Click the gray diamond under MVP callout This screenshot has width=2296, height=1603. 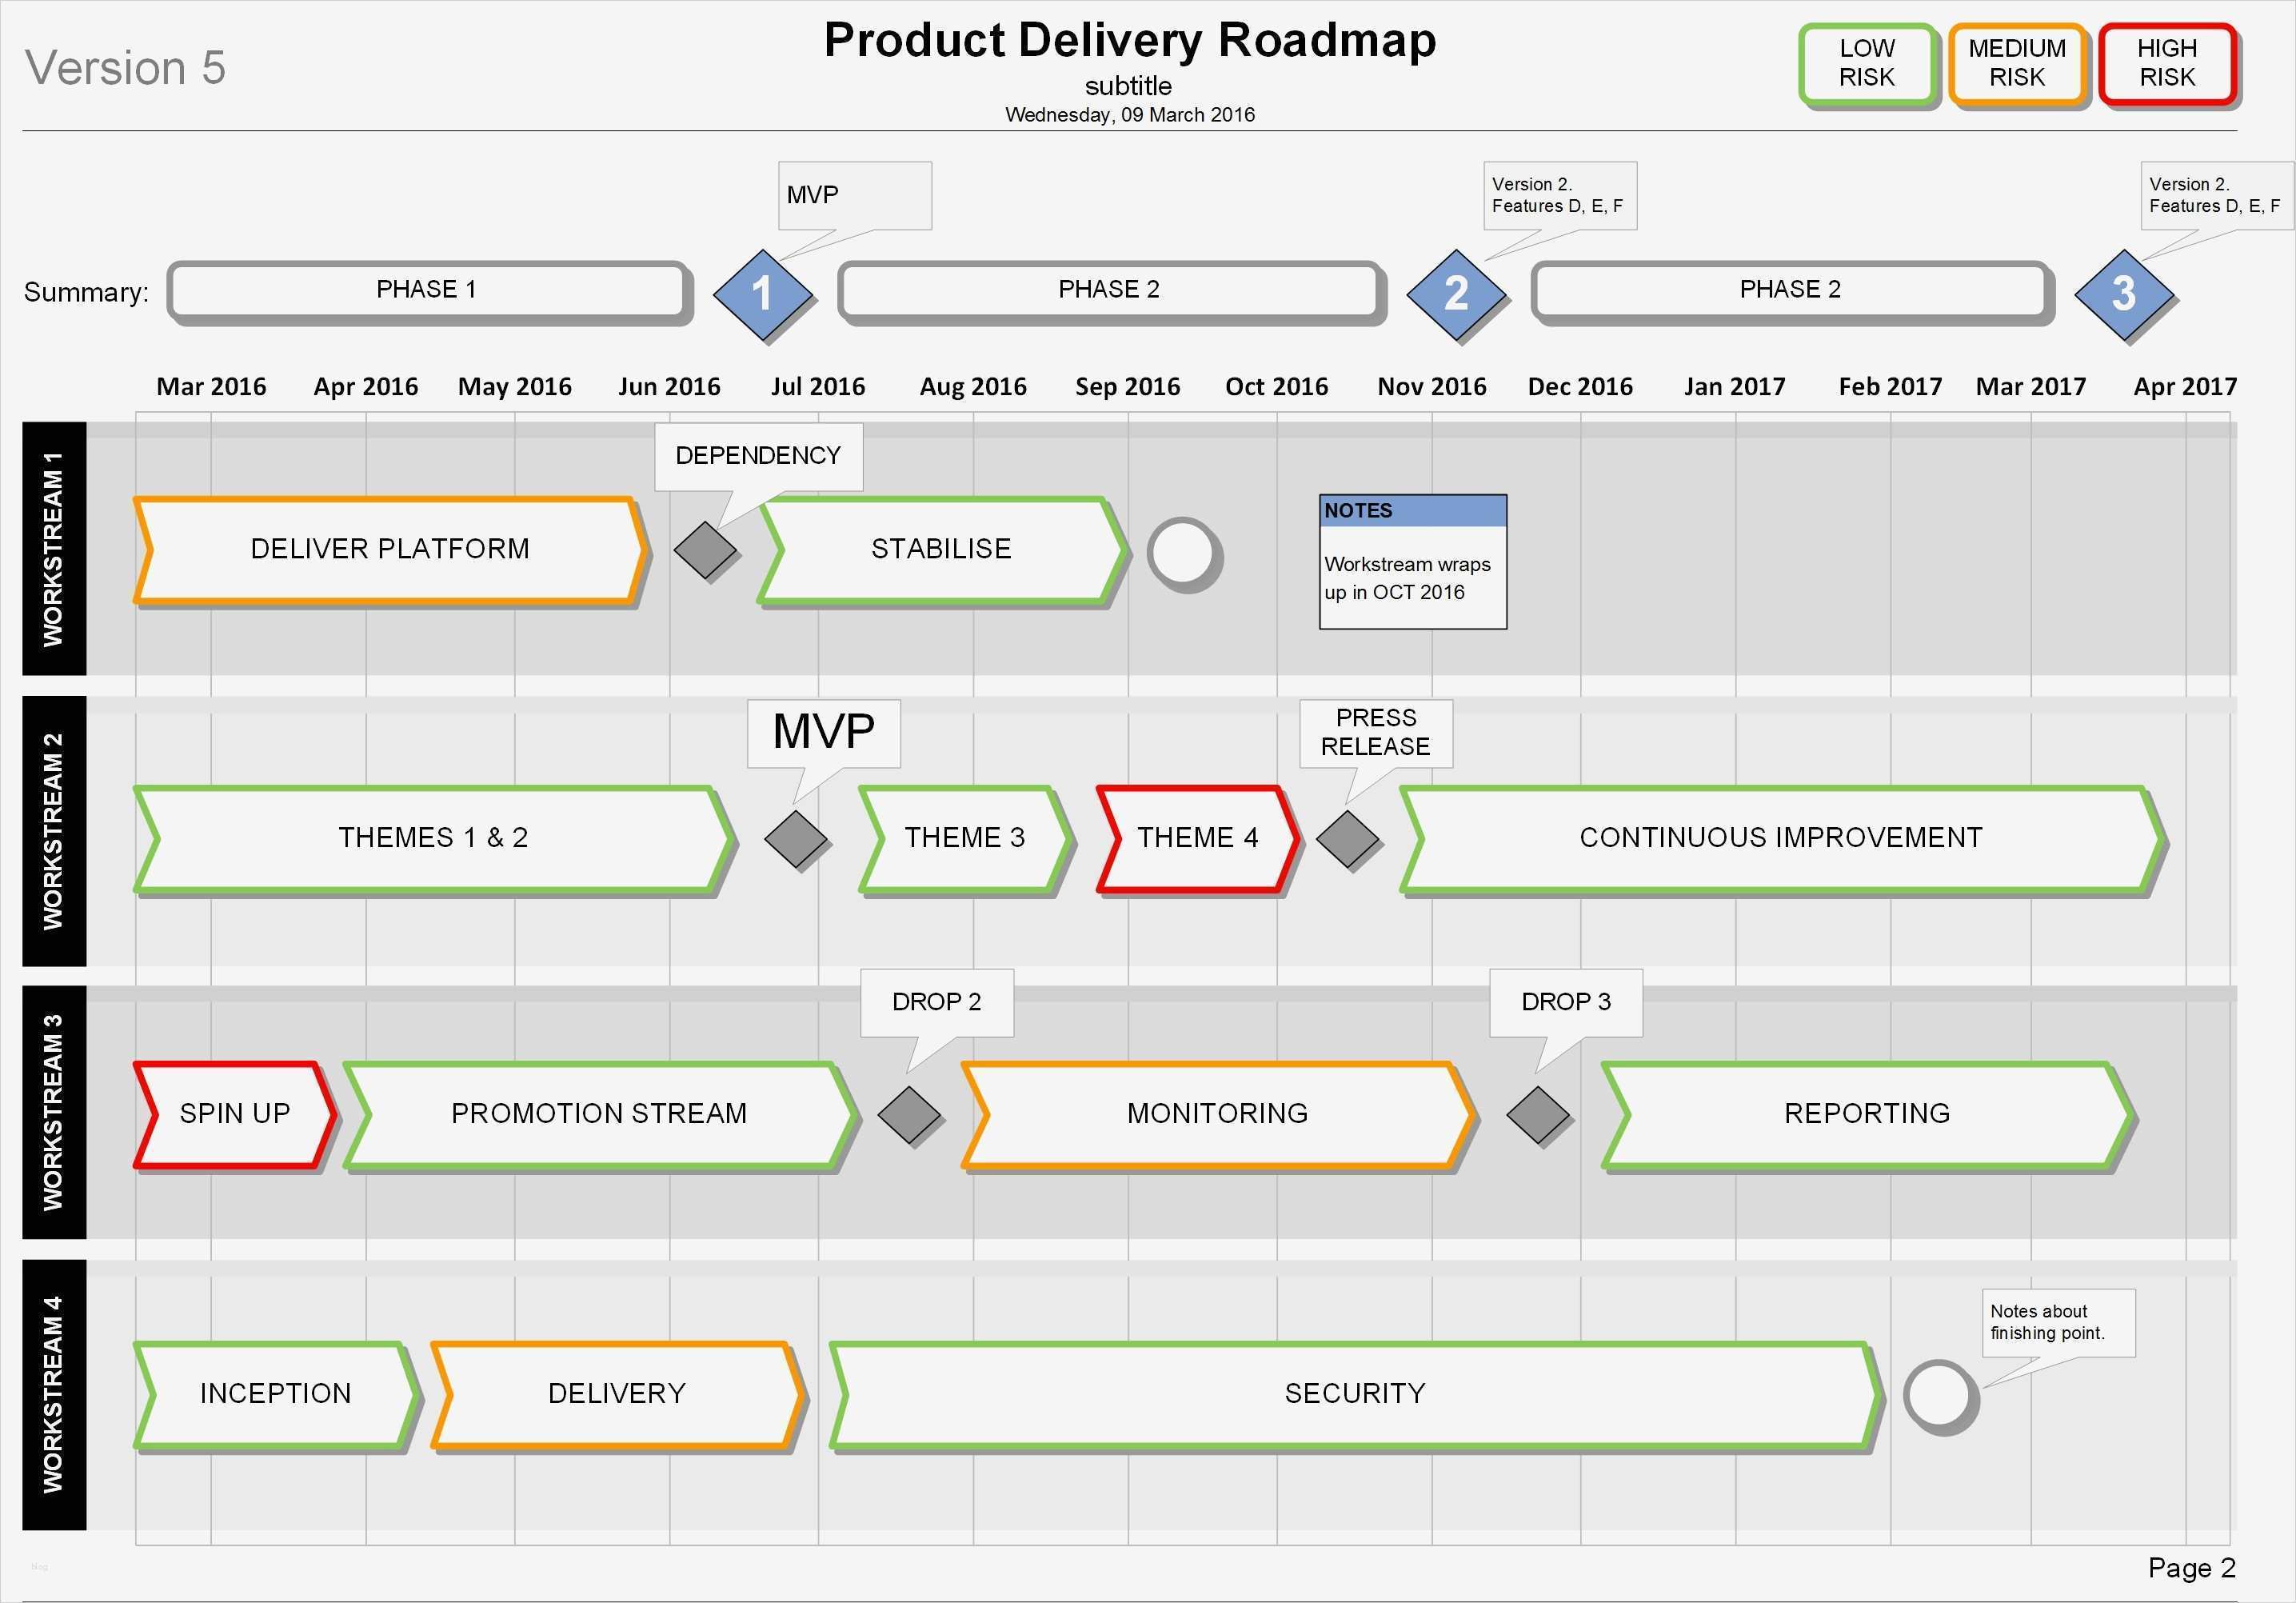(795, 838)
